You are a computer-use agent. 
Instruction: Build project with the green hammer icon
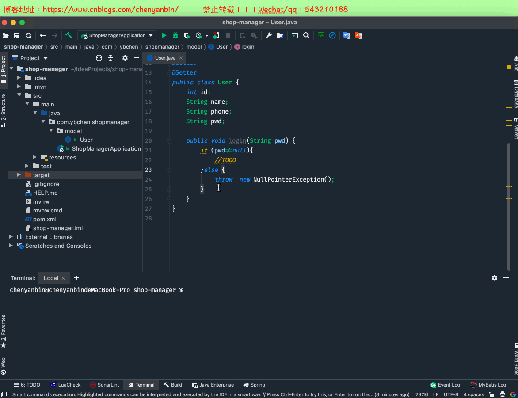[x=69, y=35]
